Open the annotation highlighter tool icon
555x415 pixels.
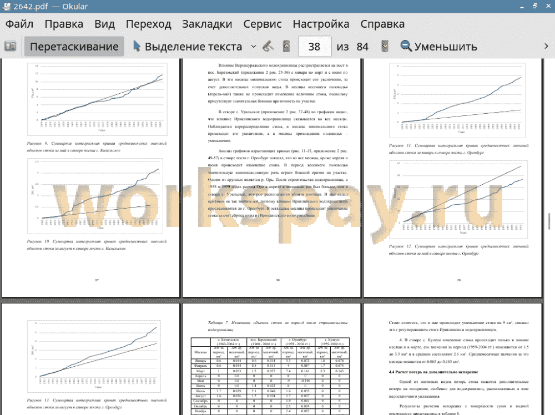click(268, 47)
